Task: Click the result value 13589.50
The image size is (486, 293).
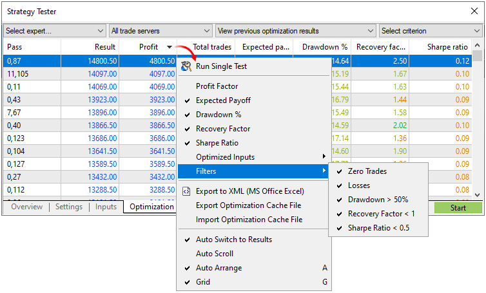Action: tap(102, 164)
